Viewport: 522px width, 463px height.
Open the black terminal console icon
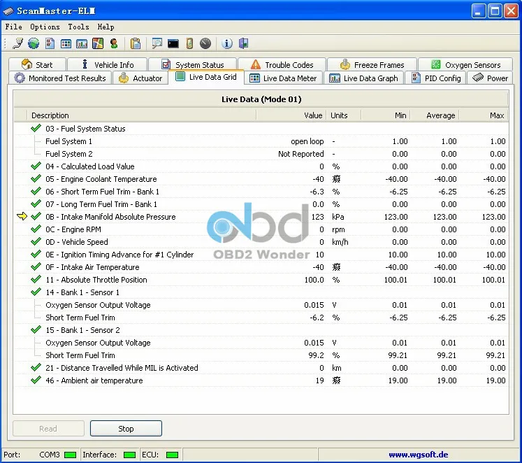coord(173,43)
